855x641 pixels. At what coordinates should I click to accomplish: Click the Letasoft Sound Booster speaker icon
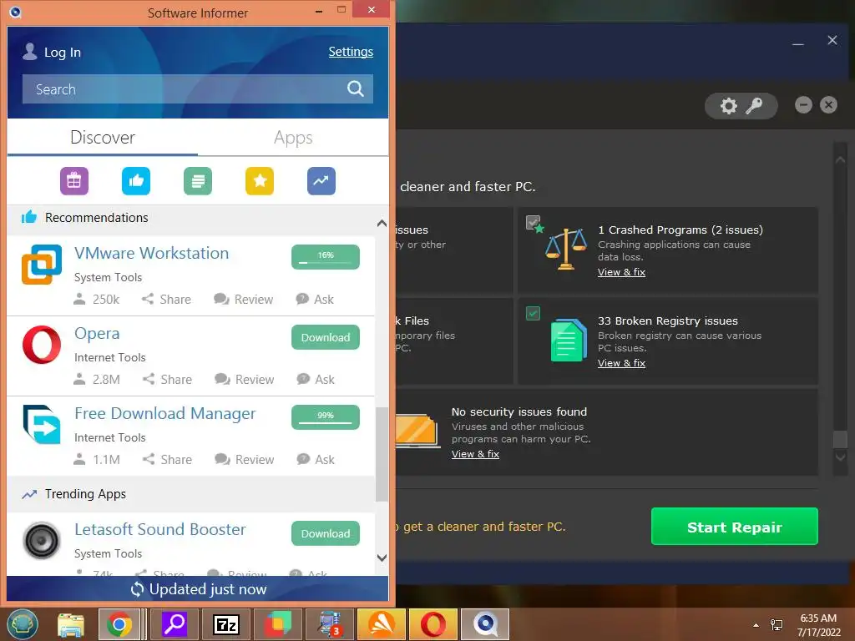[42, 541]
